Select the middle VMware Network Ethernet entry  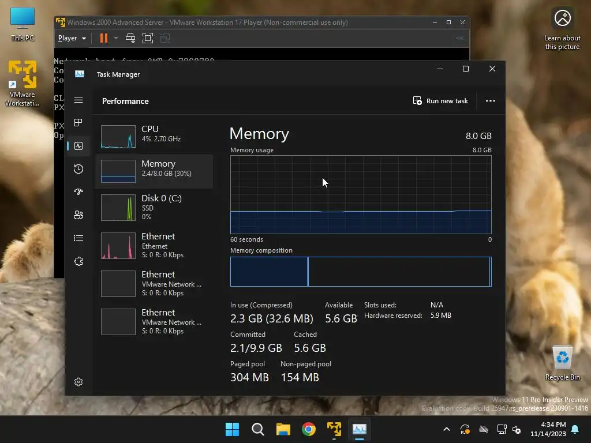(154, 284)
